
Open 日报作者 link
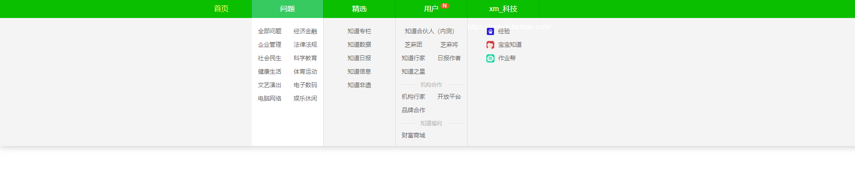pyautogui.click(x=449, y=58)
